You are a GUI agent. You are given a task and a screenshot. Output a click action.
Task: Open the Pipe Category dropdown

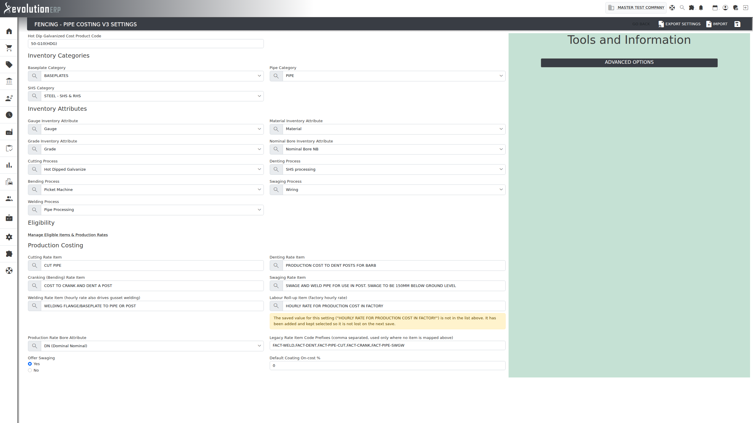[394, 76]
